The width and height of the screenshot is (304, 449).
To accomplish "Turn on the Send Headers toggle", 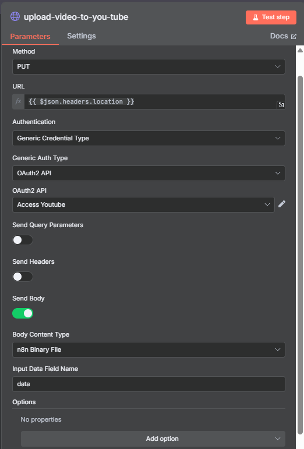I will tap(23, 277).
